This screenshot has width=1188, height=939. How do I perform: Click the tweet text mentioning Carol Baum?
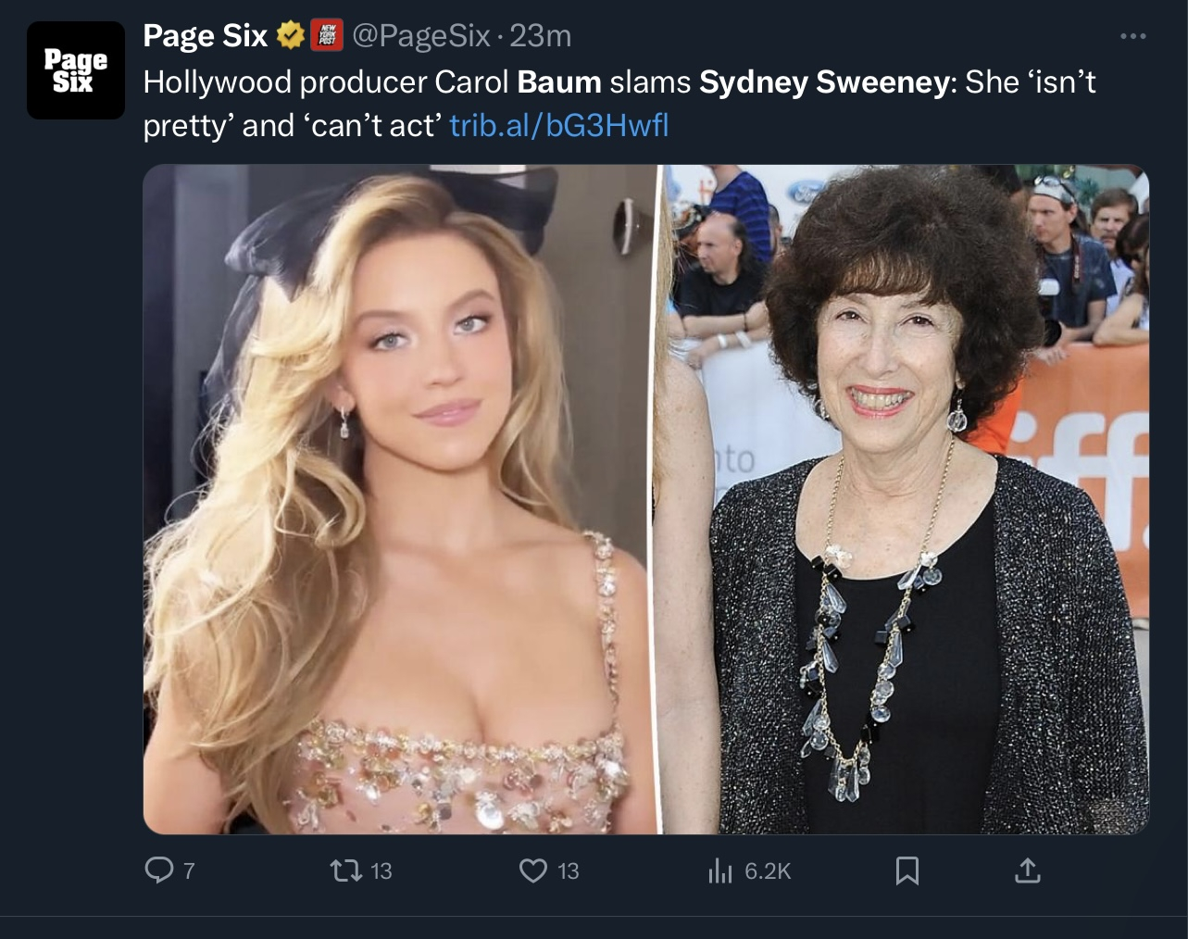click(x=619, y=103)
